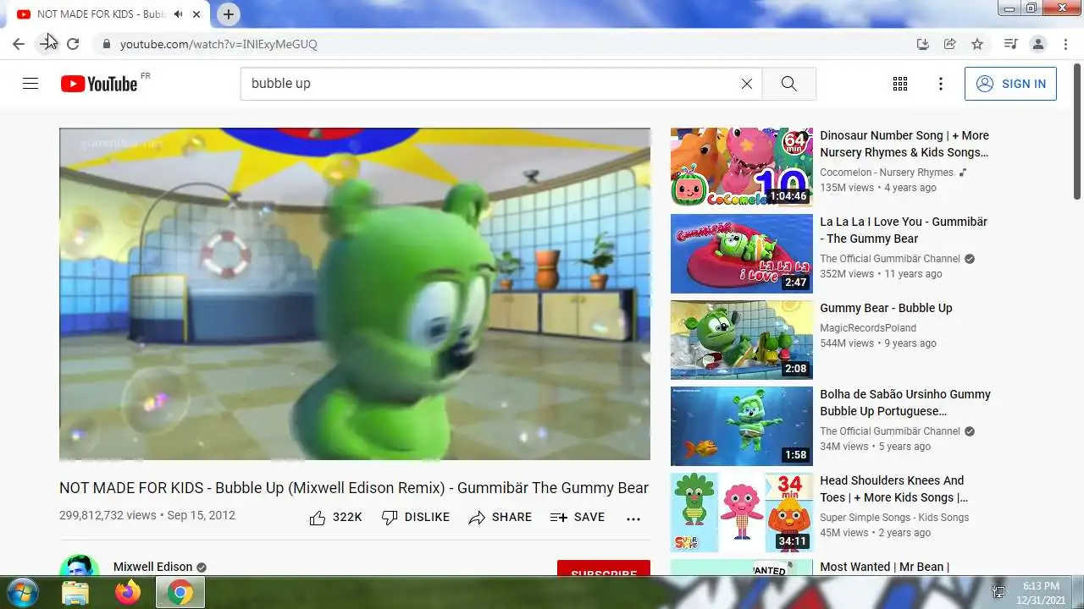1084x609 pixels.
Task: Open the Head Shoulders Knees And Toes thumbnail
Action: click(742, 513)
